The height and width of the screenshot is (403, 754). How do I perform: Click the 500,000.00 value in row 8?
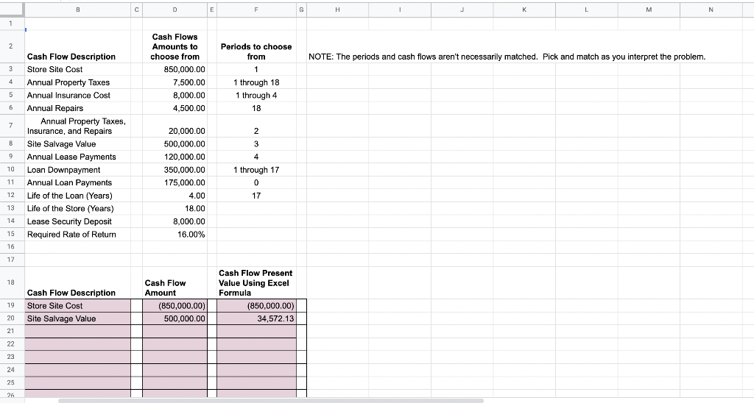(x=175, y=143)
